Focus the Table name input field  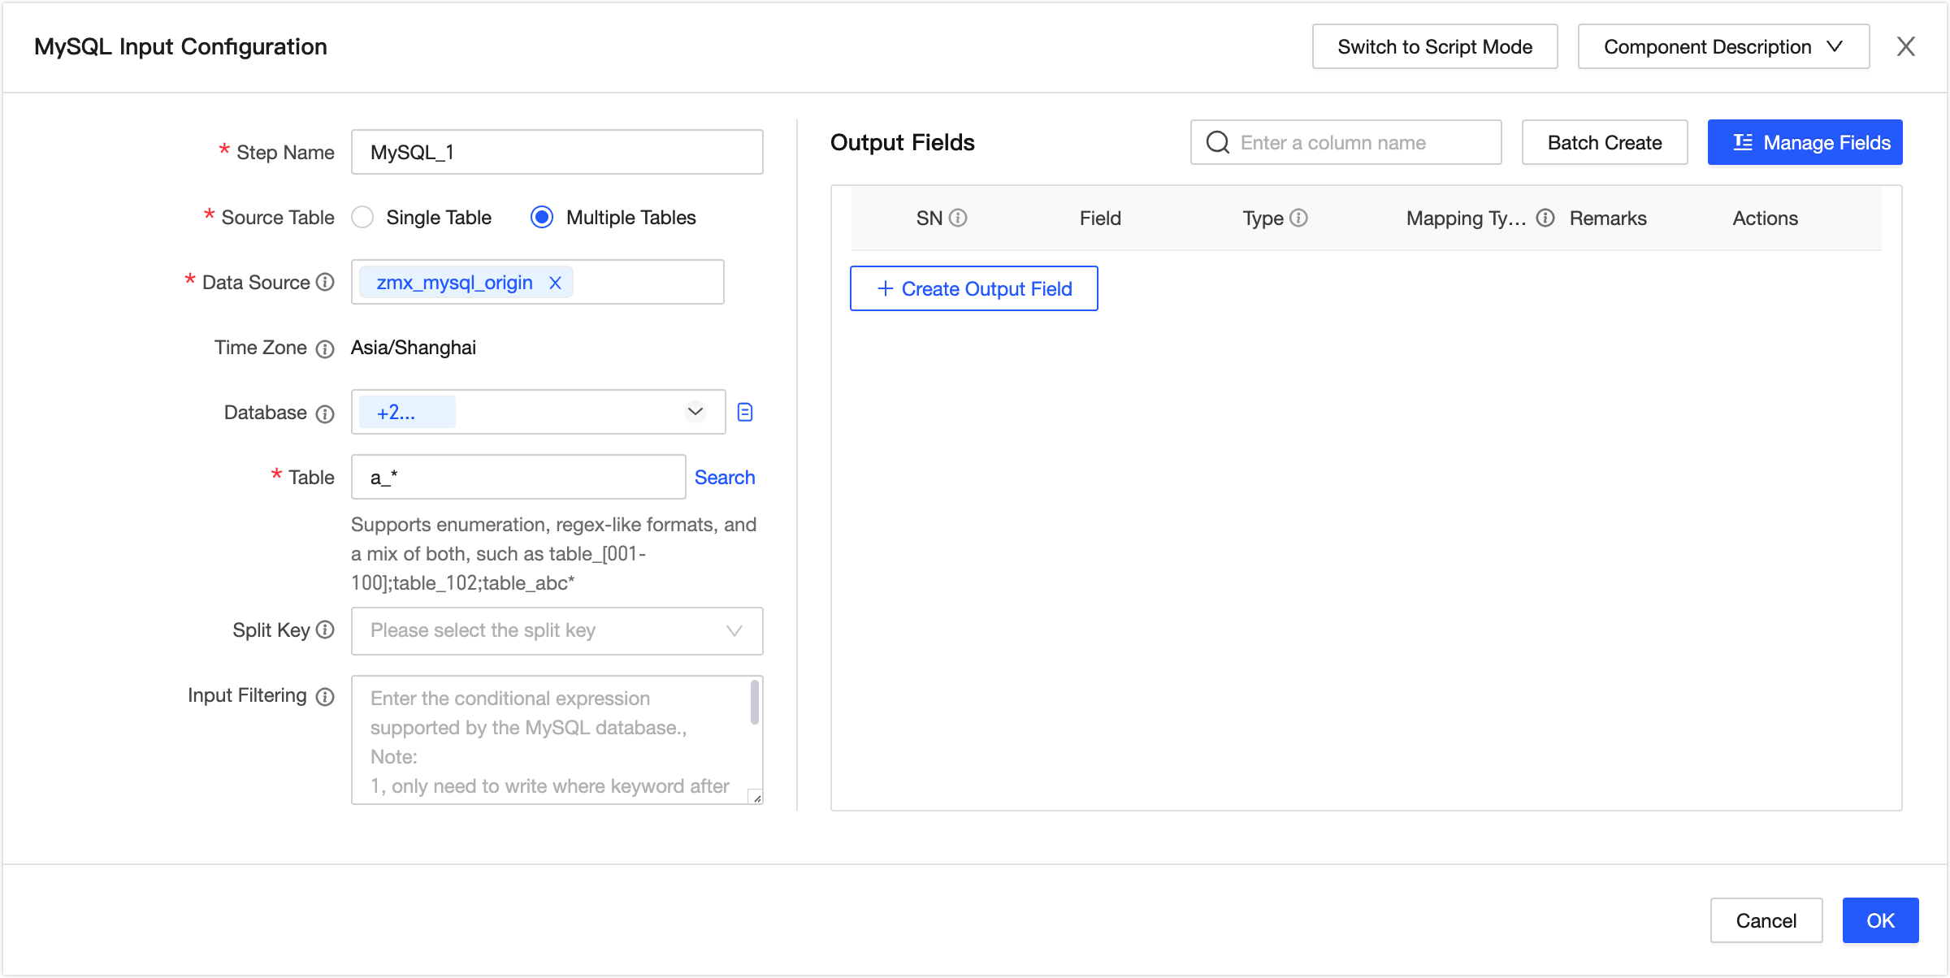point(518,477)
